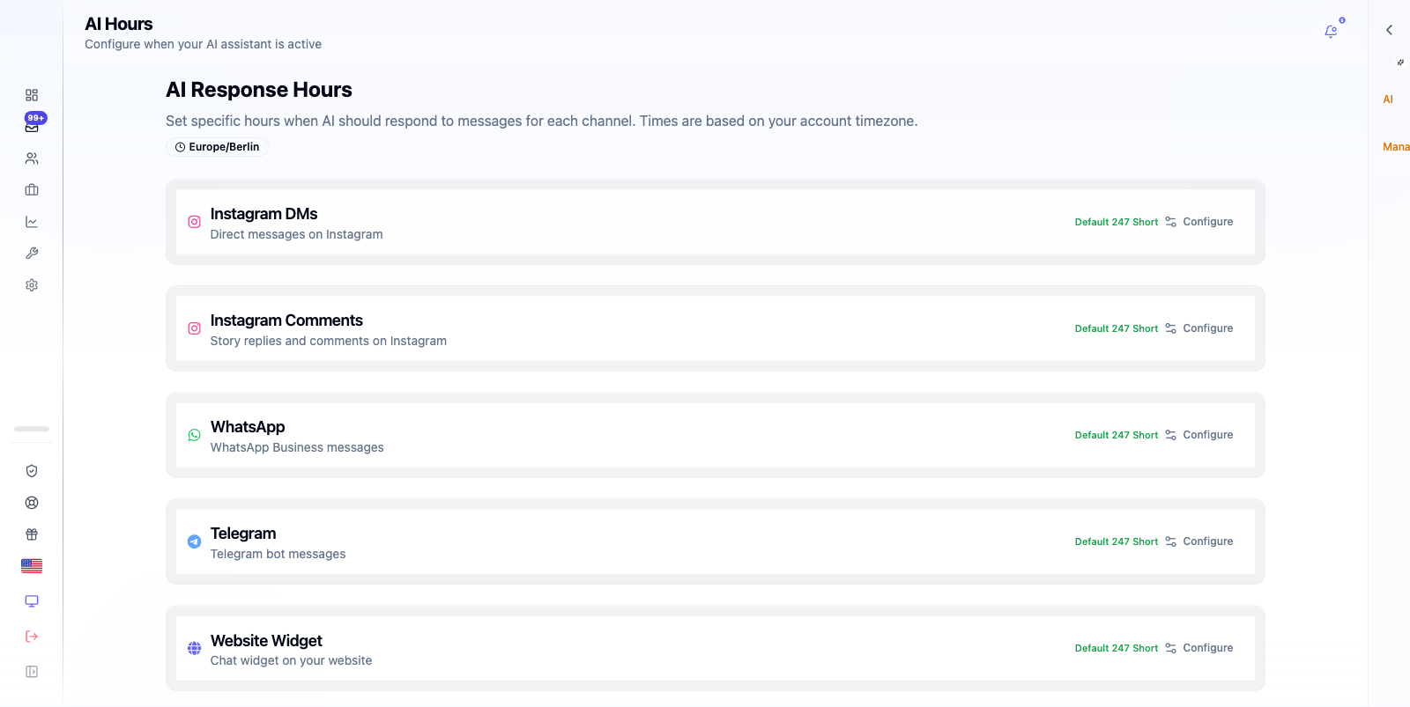This screenshot has height=707, width=1410.
Task: Open the briefcase icon in sidebar
Action: tap(32, 190)
